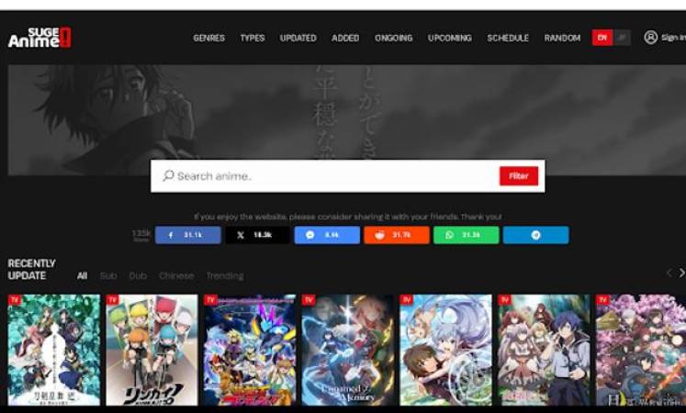Select the All tab in Recently Update

click(83, 275)
